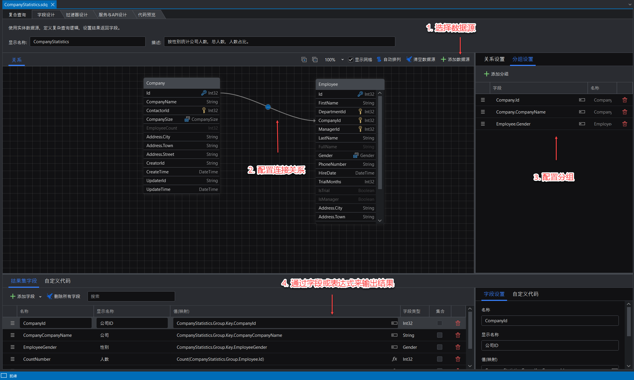The height and width of the screenshot is (380, 634).
Task: Select the HireDate field in Employee entity
Action: click(346, 173)
